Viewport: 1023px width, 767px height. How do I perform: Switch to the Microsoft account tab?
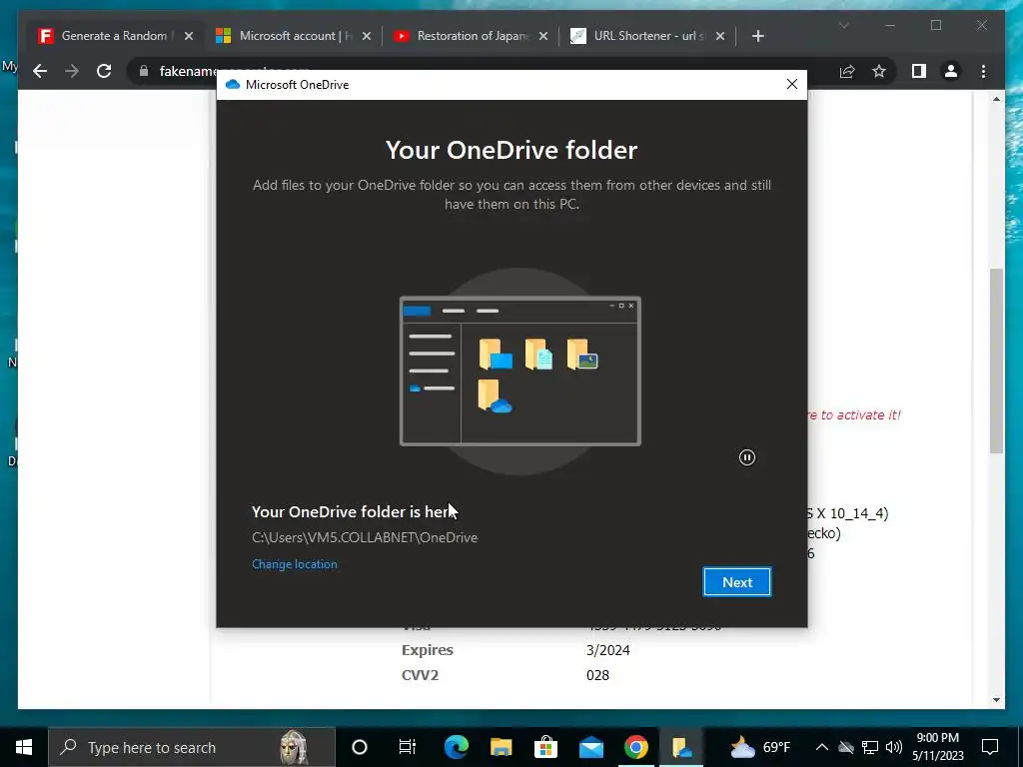[294, 36]
